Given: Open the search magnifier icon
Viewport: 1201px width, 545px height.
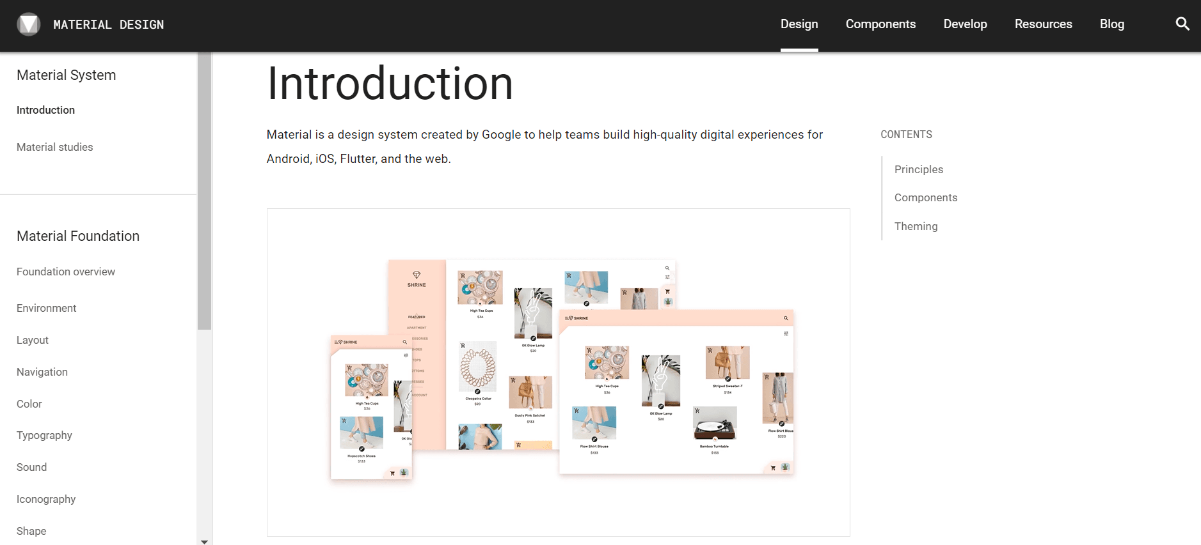Looking at the screenshot, I should click(1182, 24).
